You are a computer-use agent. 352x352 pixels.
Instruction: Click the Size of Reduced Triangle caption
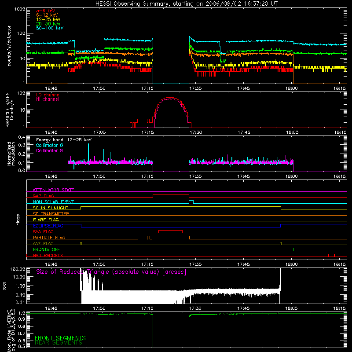point(111,272)
